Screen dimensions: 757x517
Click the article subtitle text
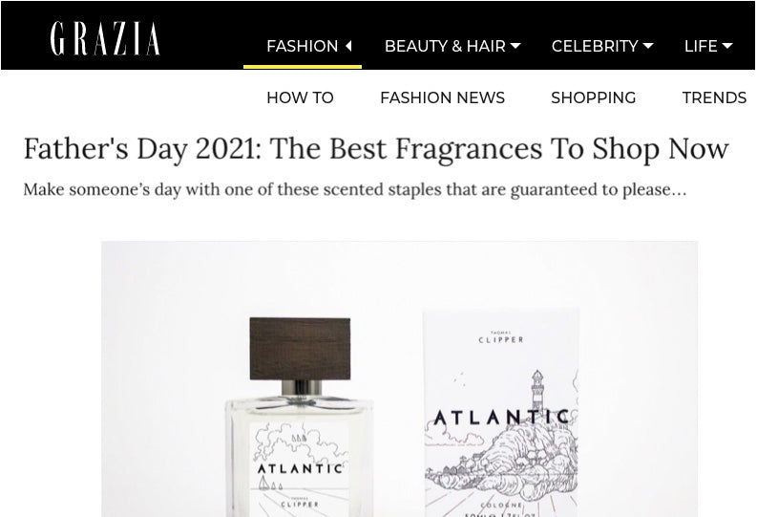tap(355, 189)
